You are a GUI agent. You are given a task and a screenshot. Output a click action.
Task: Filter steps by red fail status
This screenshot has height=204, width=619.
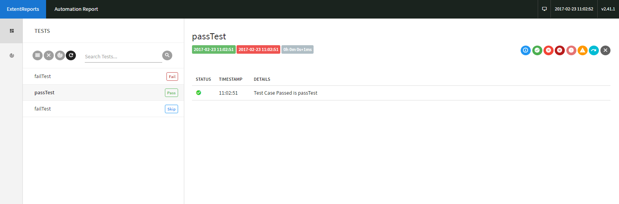[549, 50]
